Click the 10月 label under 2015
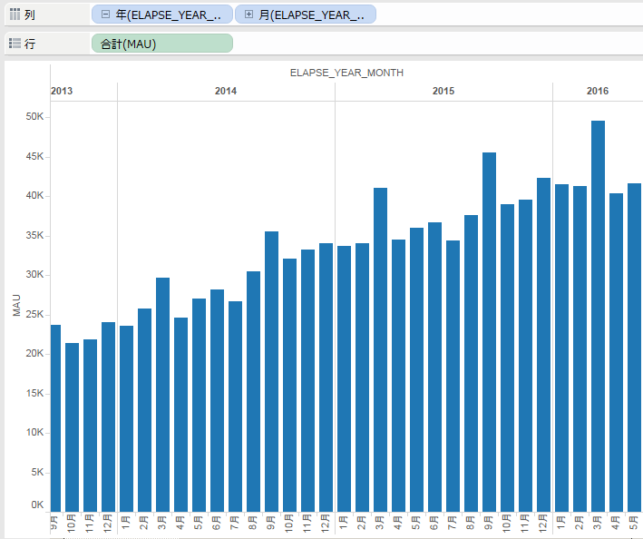This screenshot has width=643, height=539. click(x=507, y=524)
